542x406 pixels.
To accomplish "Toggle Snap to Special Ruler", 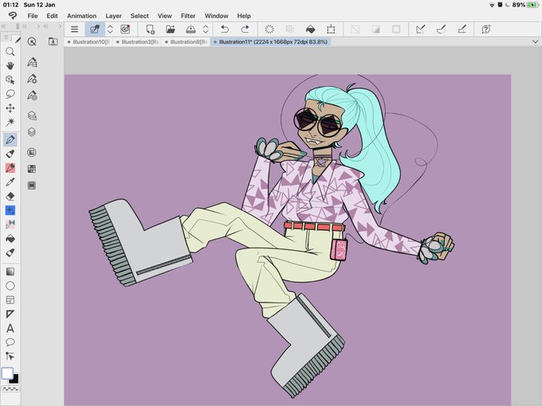I will pos(441,29).
